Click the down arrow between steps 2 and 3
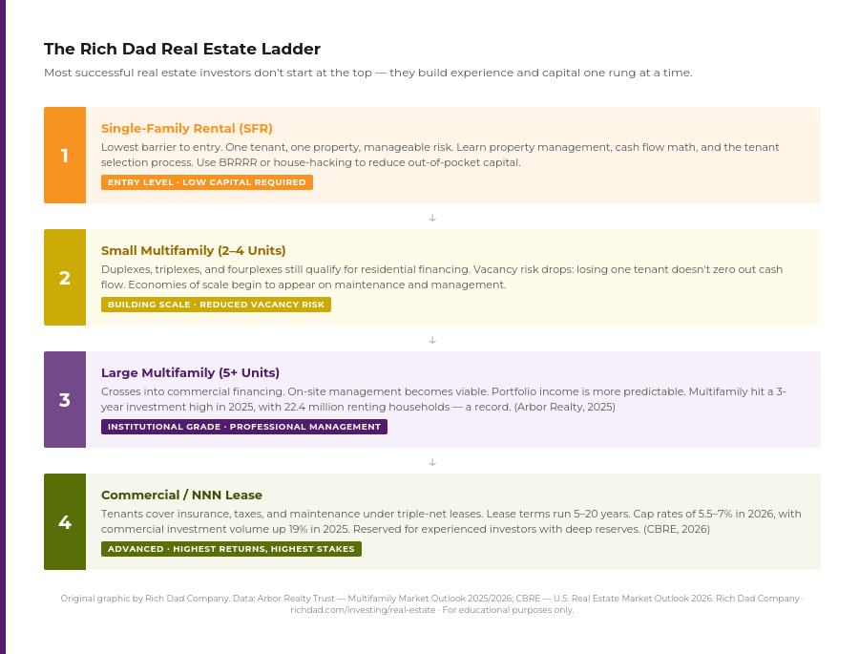The width and height of the screenshot is (859, 654). pyautogui.click(x=432, y=340)
